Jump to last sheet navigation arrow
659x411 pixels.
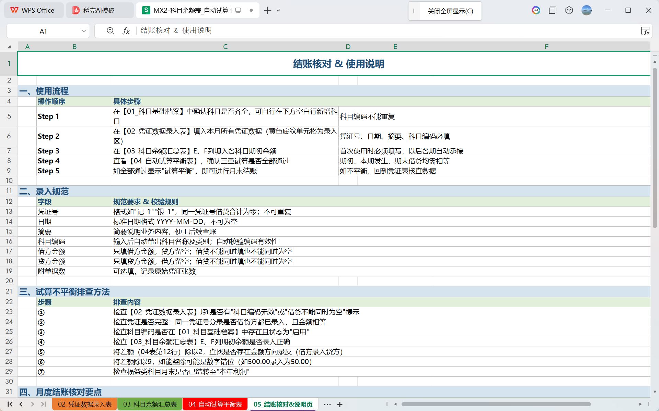(x=44, y=404)
